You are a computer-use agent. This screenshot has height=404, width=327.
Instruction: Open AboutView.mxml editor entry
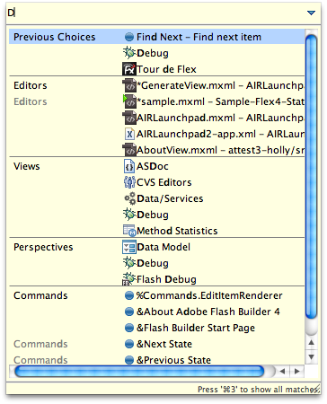(157, 150)
